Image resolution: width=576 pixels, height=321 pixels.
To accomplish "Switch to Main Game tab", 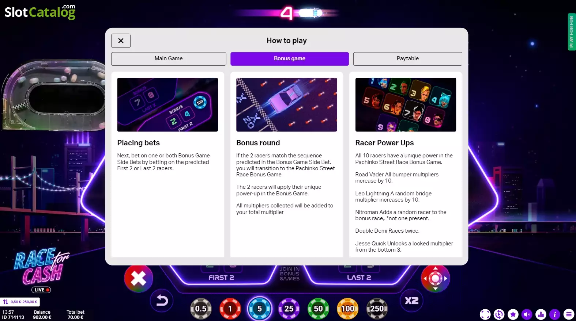I will (169, 58).
